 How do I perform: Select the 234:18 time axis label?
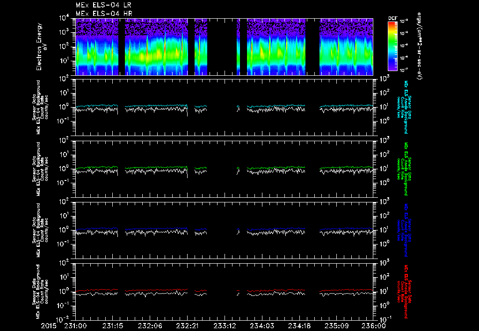tap(299, 326)
